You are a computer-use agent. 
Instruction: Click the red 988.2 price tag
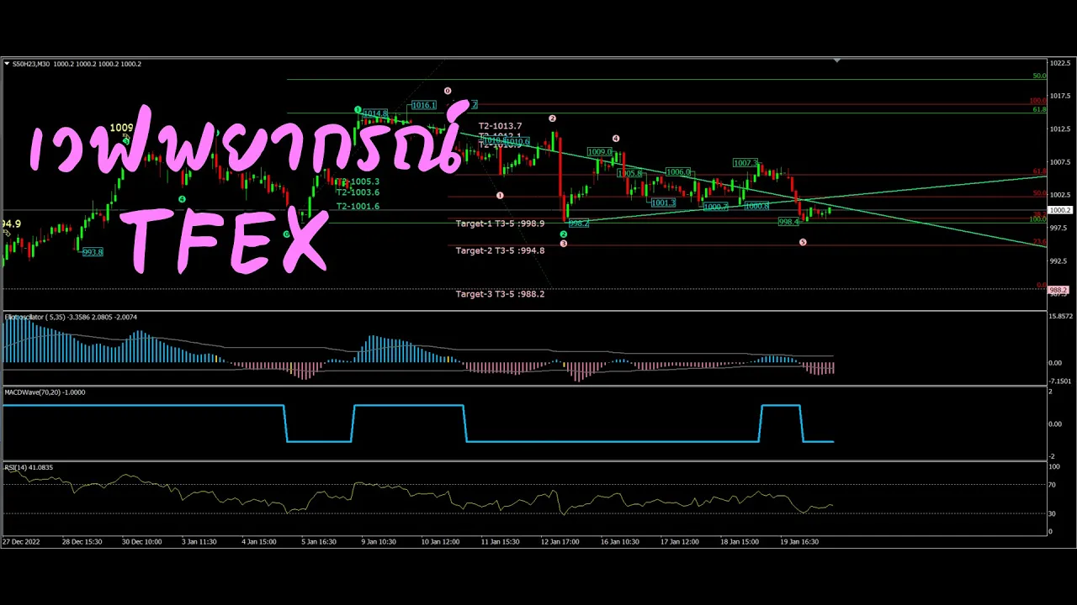coord(1058,290)
